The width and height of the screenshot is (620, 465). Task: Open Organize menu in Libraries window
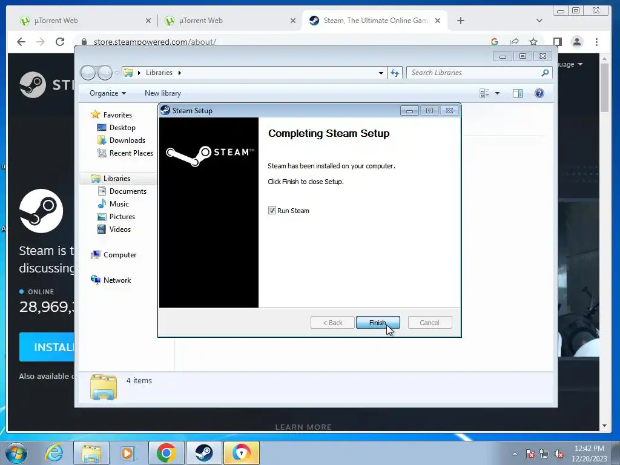click(x=108, y=93)
